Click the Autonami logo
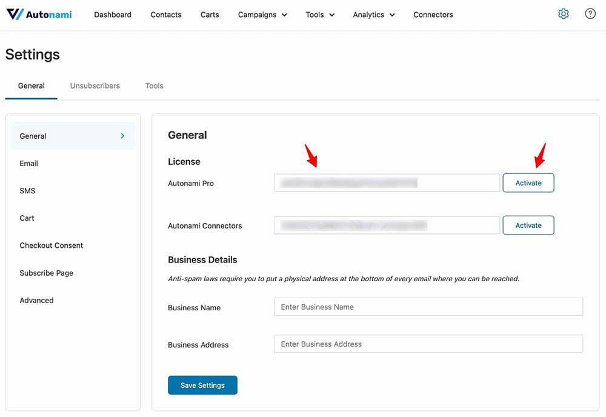 (x=39, y=15)
